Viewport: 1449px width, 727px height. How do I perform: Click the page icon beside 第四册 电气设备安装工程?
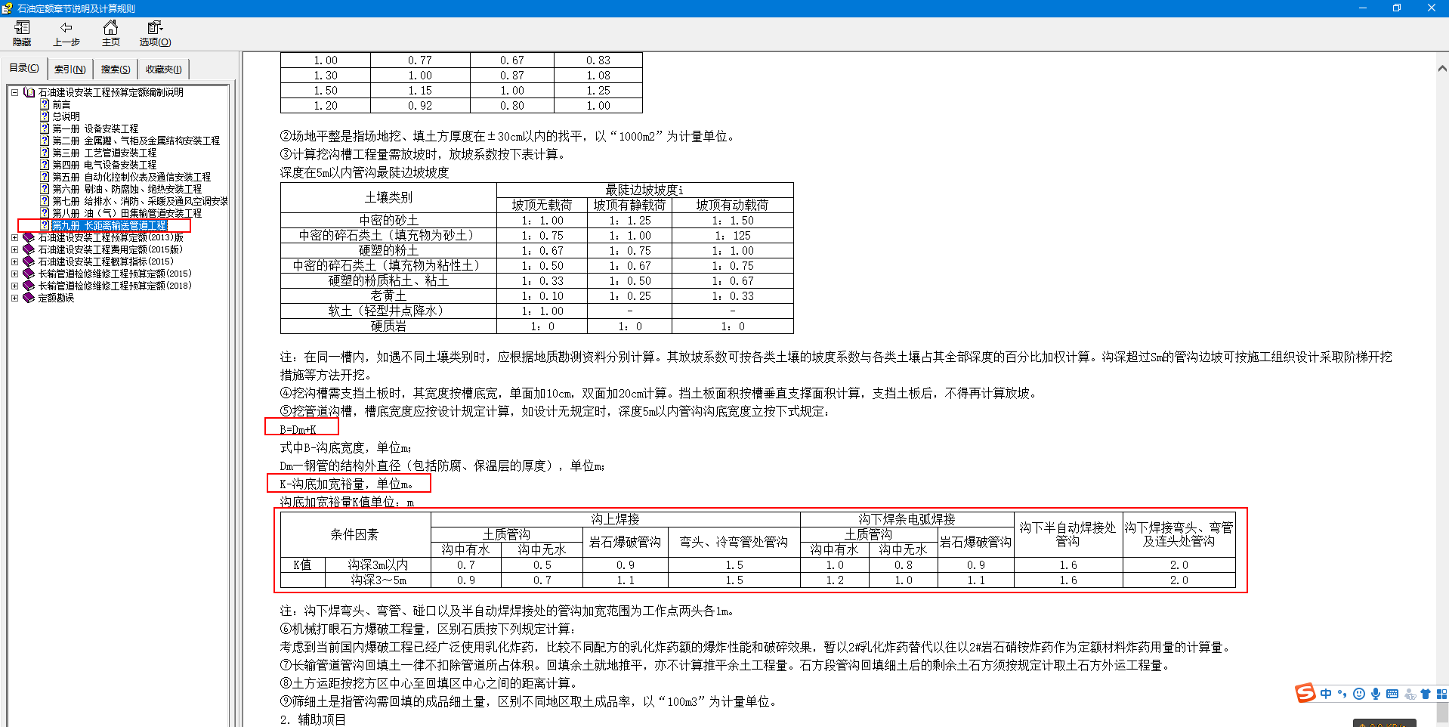pos(45,165)
